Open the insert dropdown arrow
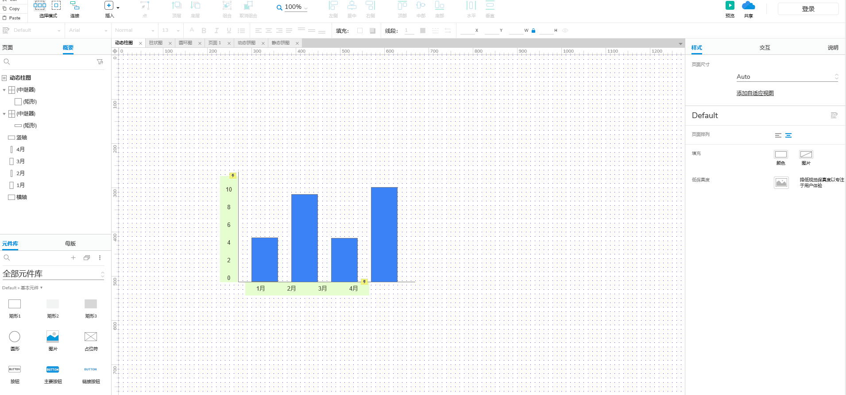Image resolution: width=846 pixels, height=395 pixels. pyautogui.click(x=118, y=8)
